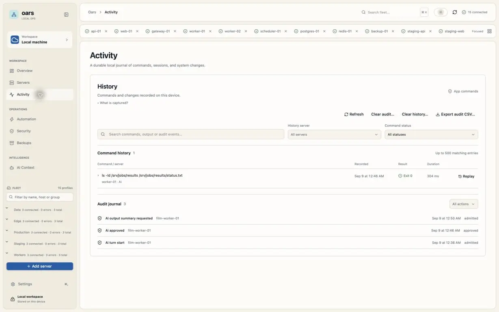Image resolution: width=499 pixels, height=312 pixels.
Task: Click the Oars breadcrumb link
Action: pos(92,12)
